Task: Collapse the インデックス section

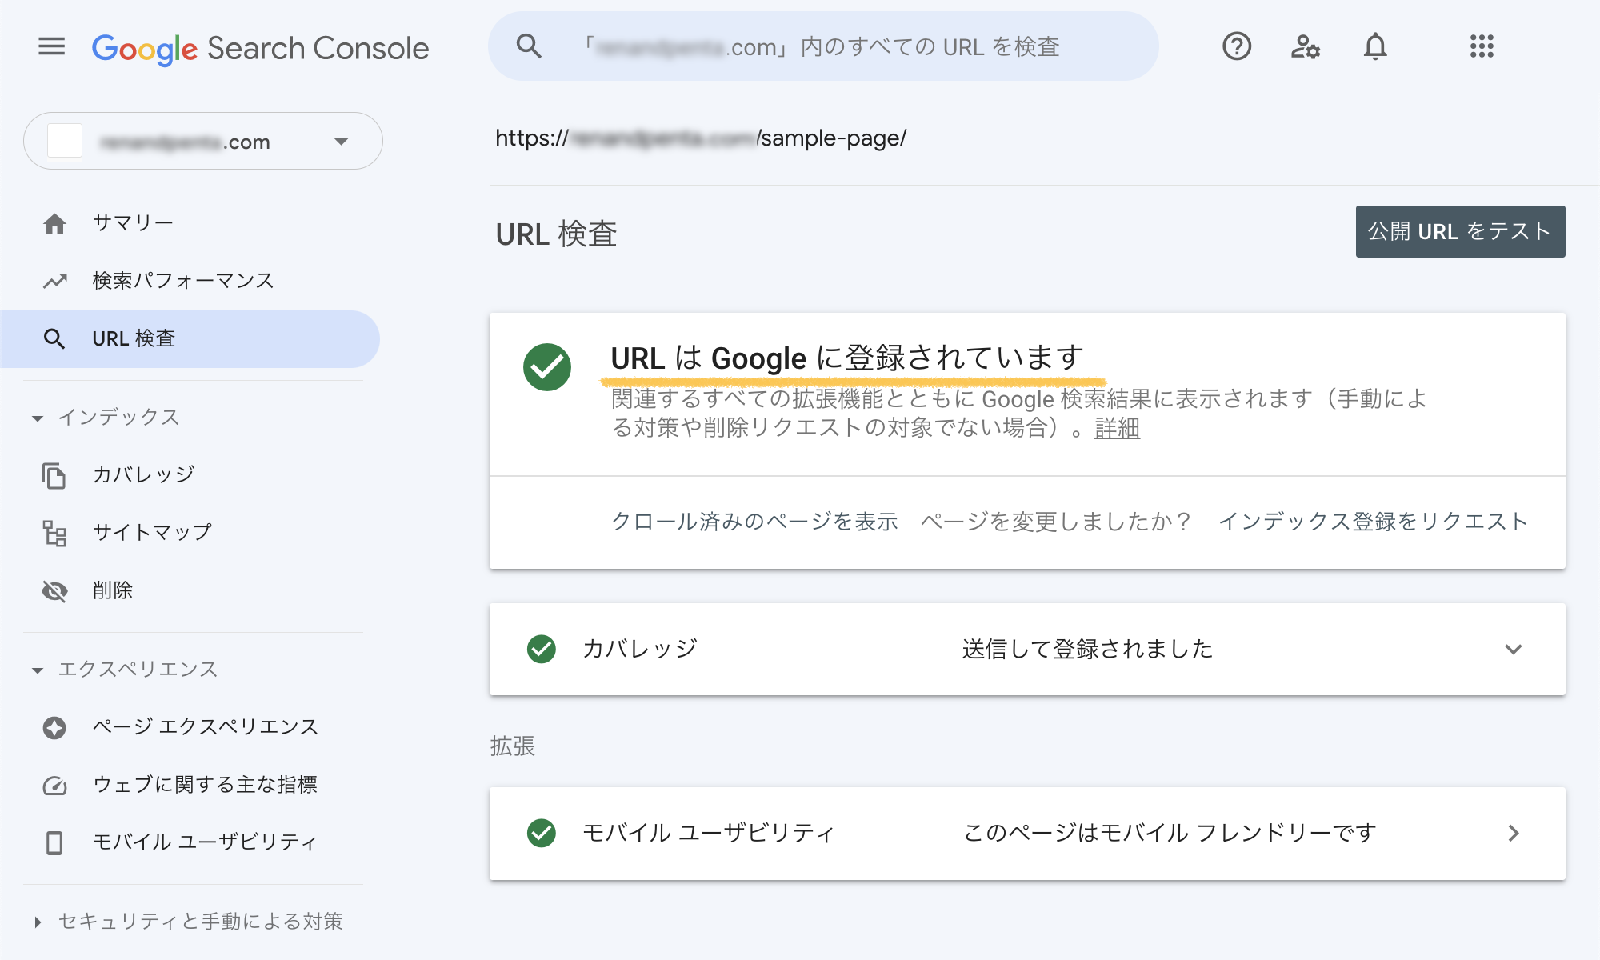Action: click(x=38, y=418)
